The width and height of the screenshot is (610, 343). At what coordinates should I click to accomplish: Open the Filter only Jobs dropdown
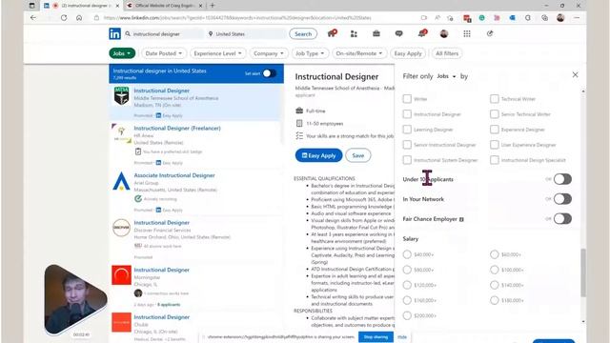(x=446, y=76)
